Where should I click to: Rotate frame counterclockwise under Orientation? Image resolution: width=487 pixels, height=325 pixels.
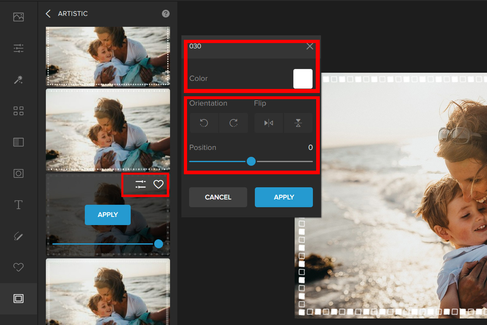[x=204, y=123]
